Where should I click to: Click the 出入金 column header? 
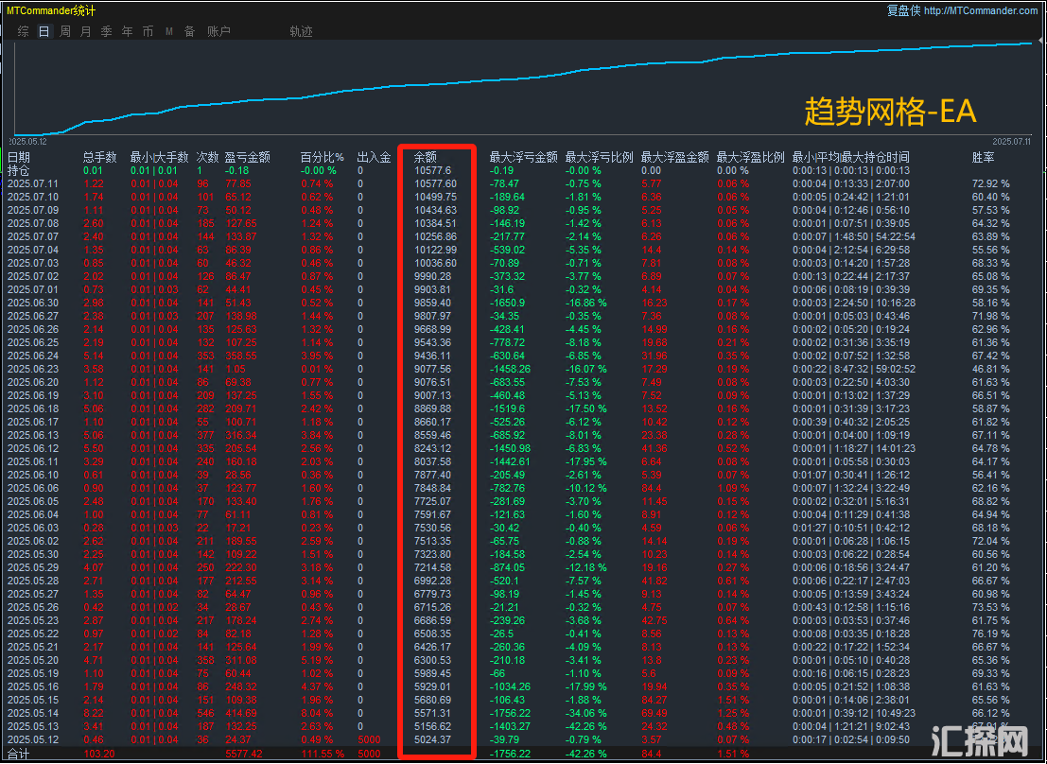tap(374, 157)
